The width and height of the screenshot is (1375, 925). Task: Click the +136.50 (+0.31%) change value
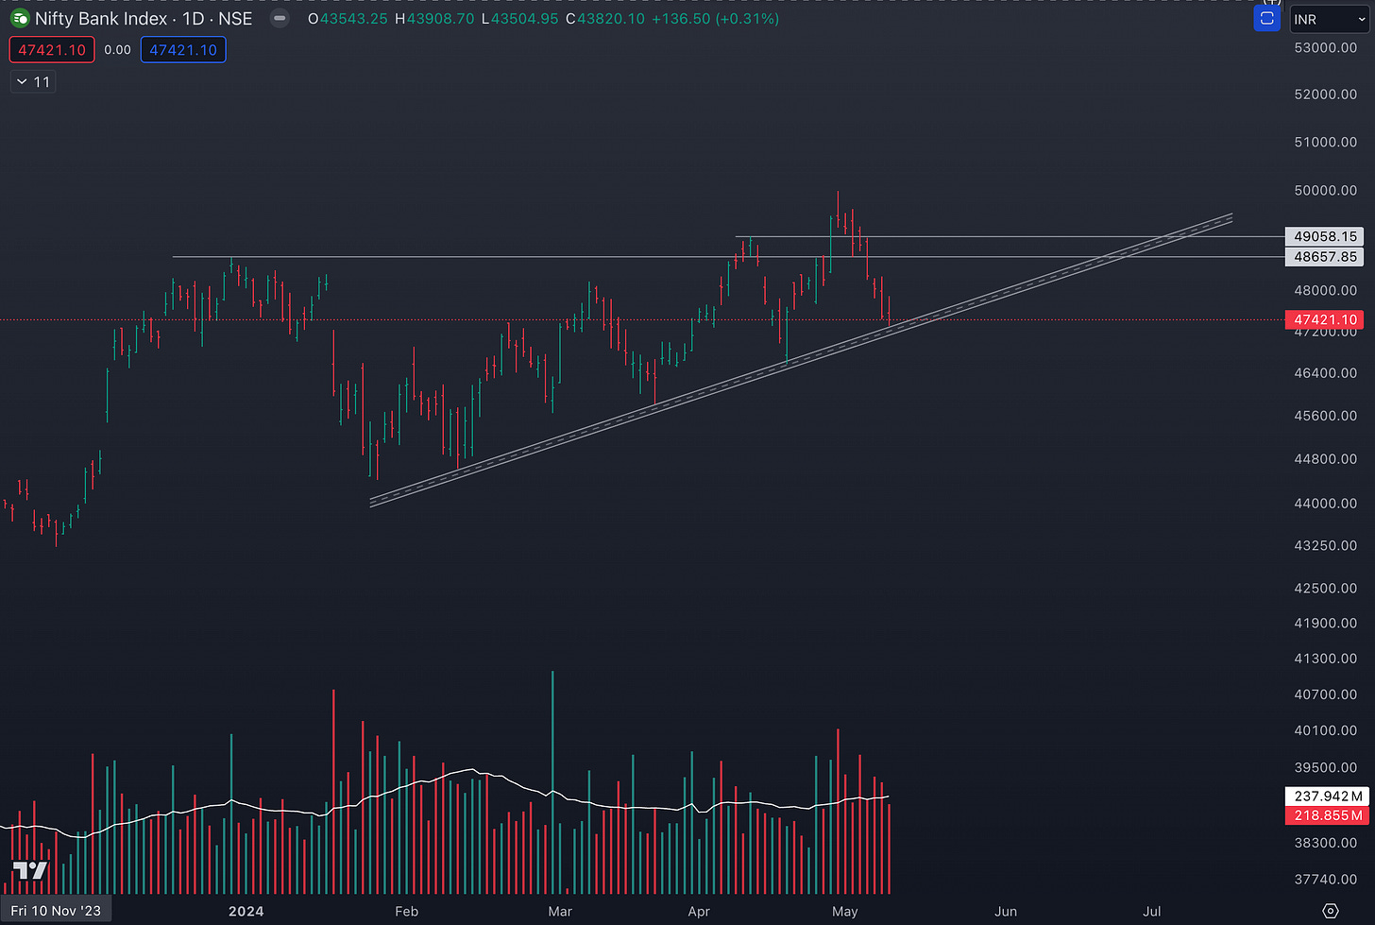pos(716,19)
